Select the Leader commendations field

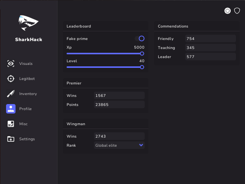pyautogui.click(x=210, y=57)
